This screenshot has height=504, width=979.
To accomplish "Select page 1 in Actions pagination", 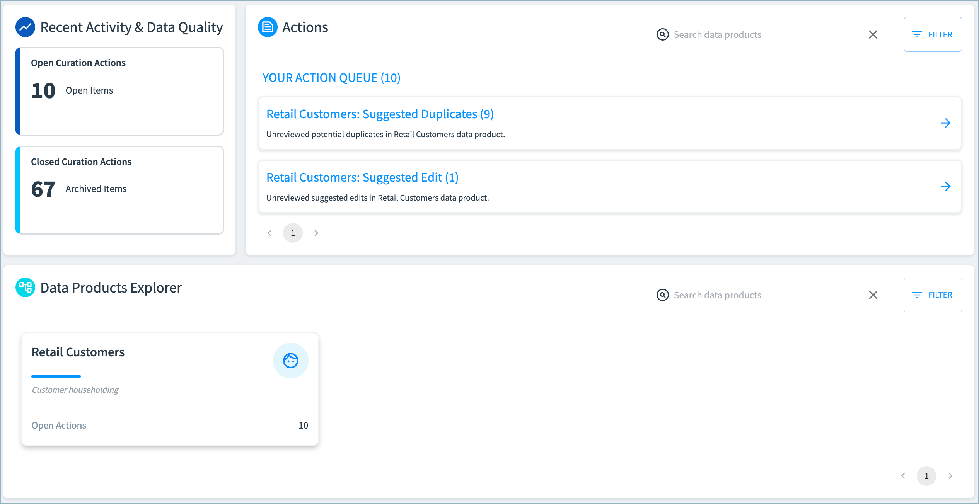I will (293, 233).
